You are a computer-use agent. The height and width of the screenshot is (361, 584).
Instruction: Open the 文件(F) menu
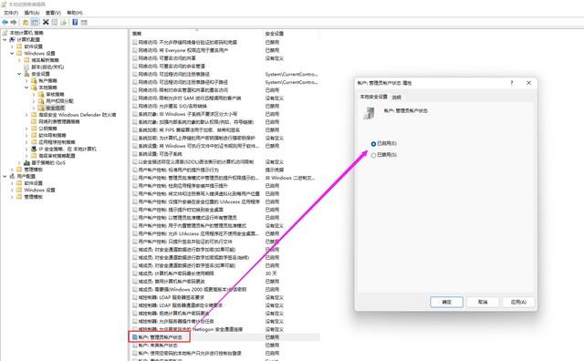(11, 13)
